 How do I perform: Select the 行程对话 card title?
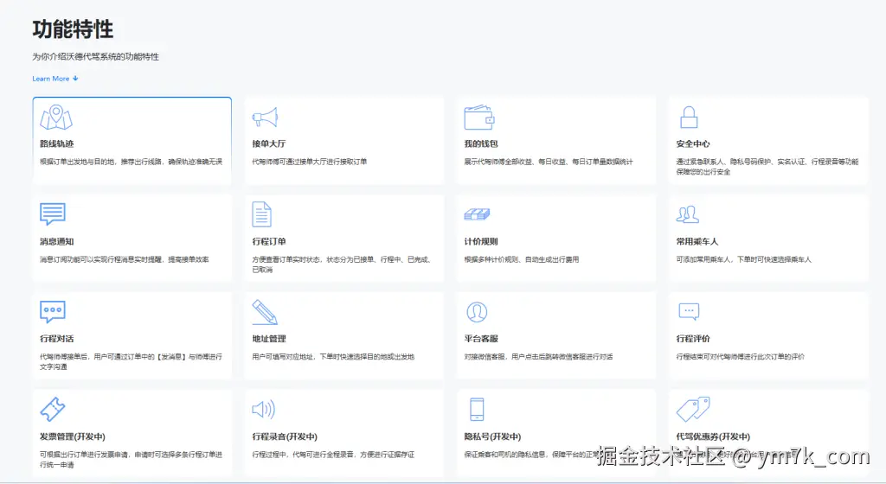tap(56, 339)
